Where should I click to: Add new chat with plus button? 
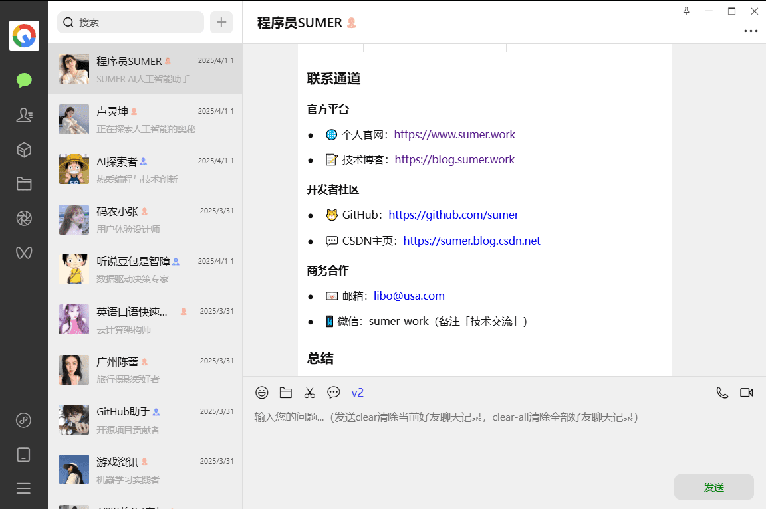coord(221,22)
